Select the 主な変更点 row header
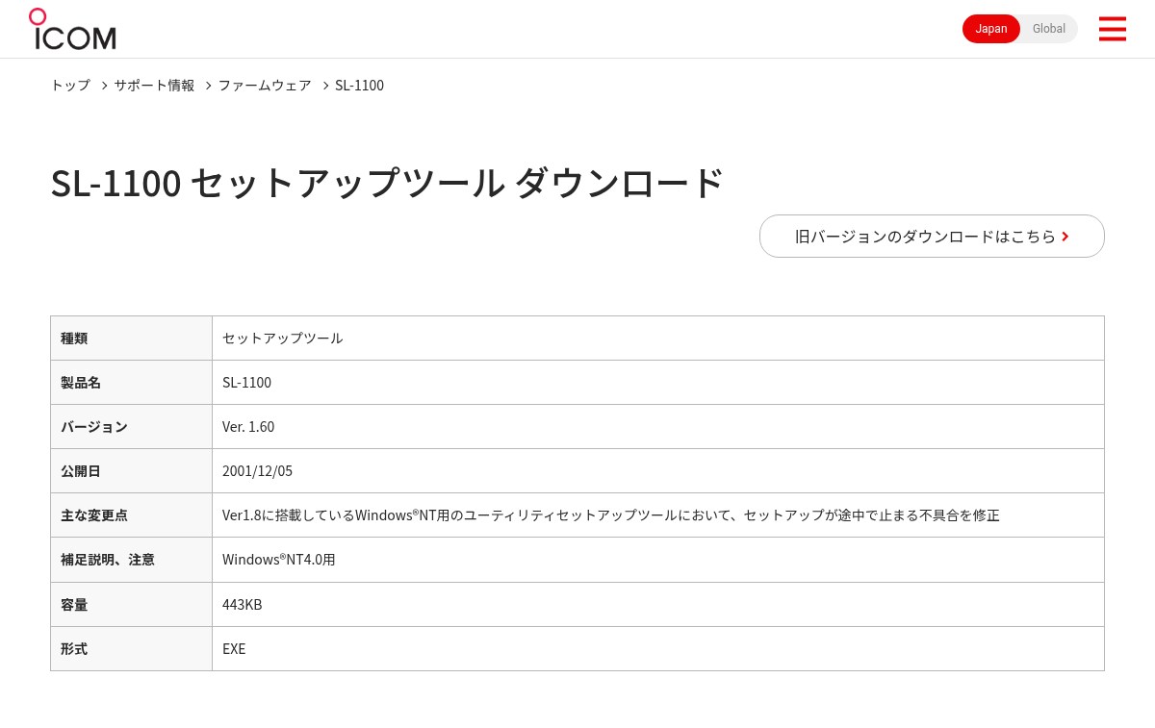Screen dimensions: 1155x728 [x=131, y=515]
